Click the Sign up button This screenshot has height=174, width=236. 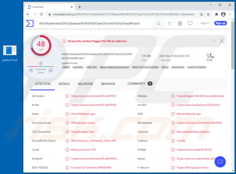220,23
